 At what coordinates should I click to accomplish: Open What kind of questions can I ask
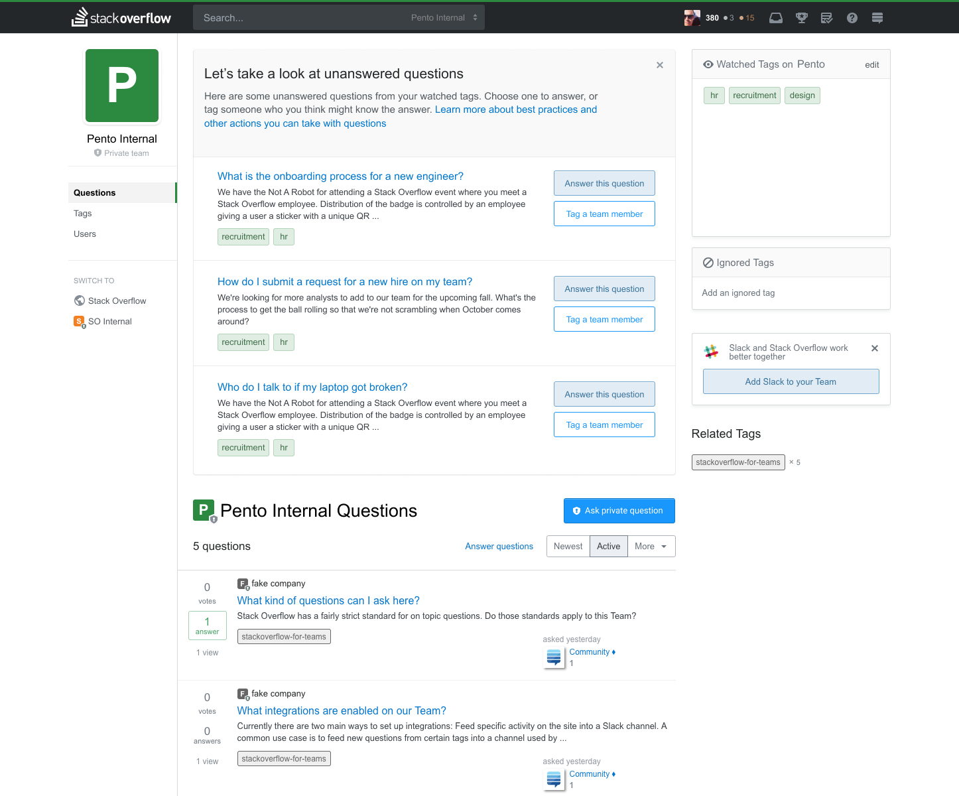pos(328,601)
